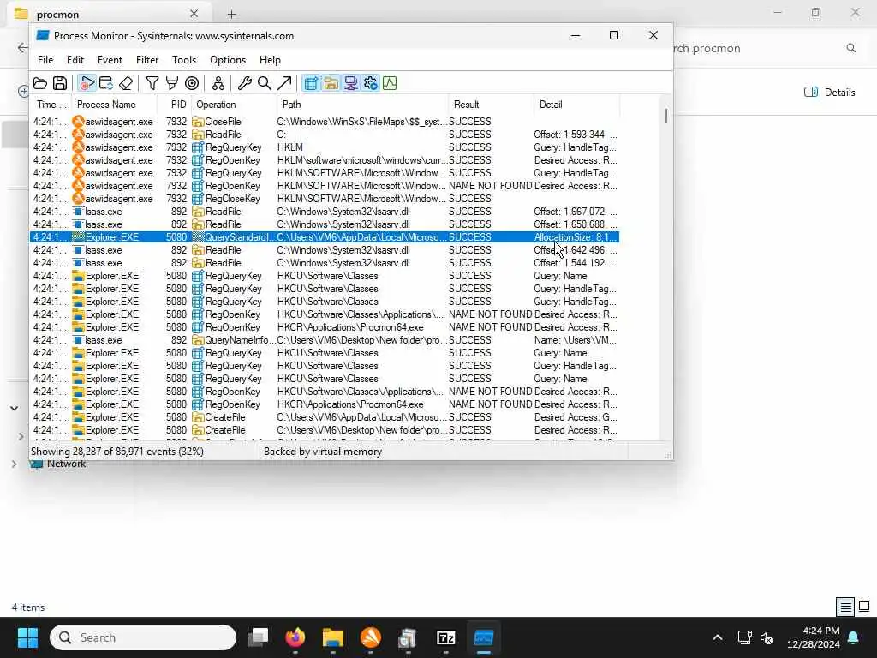Click the search magnifier in Explorer window
Image resolution: width=877 pixels, height=658 pixels.
tap(850, 48)
